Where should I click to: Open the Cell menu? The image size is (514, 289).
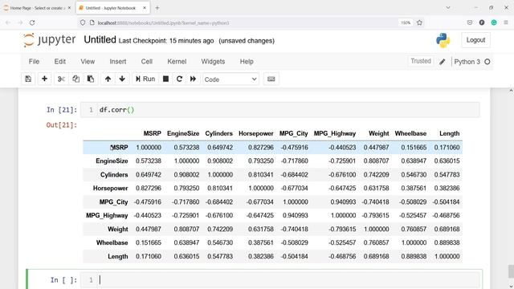click(147, 62)
